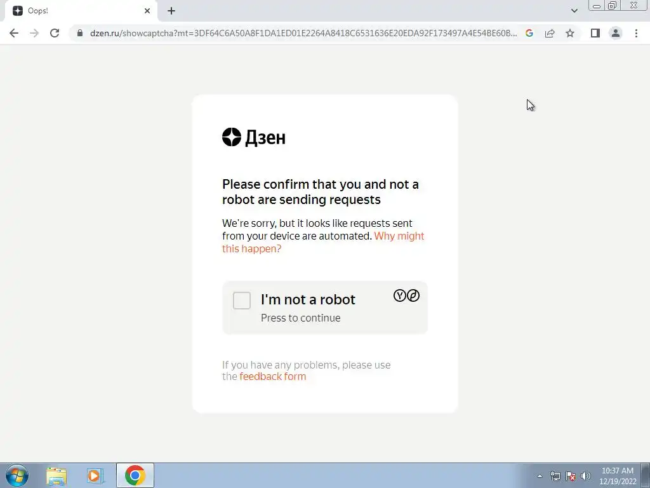Click the Show desktop button

[x=646, y=475]
